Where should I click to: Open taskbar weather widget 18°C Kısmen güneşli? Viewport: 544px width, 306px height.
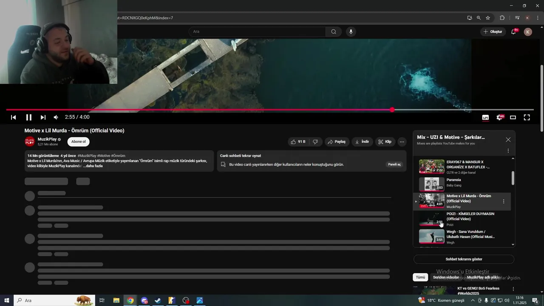pos(442,300)
